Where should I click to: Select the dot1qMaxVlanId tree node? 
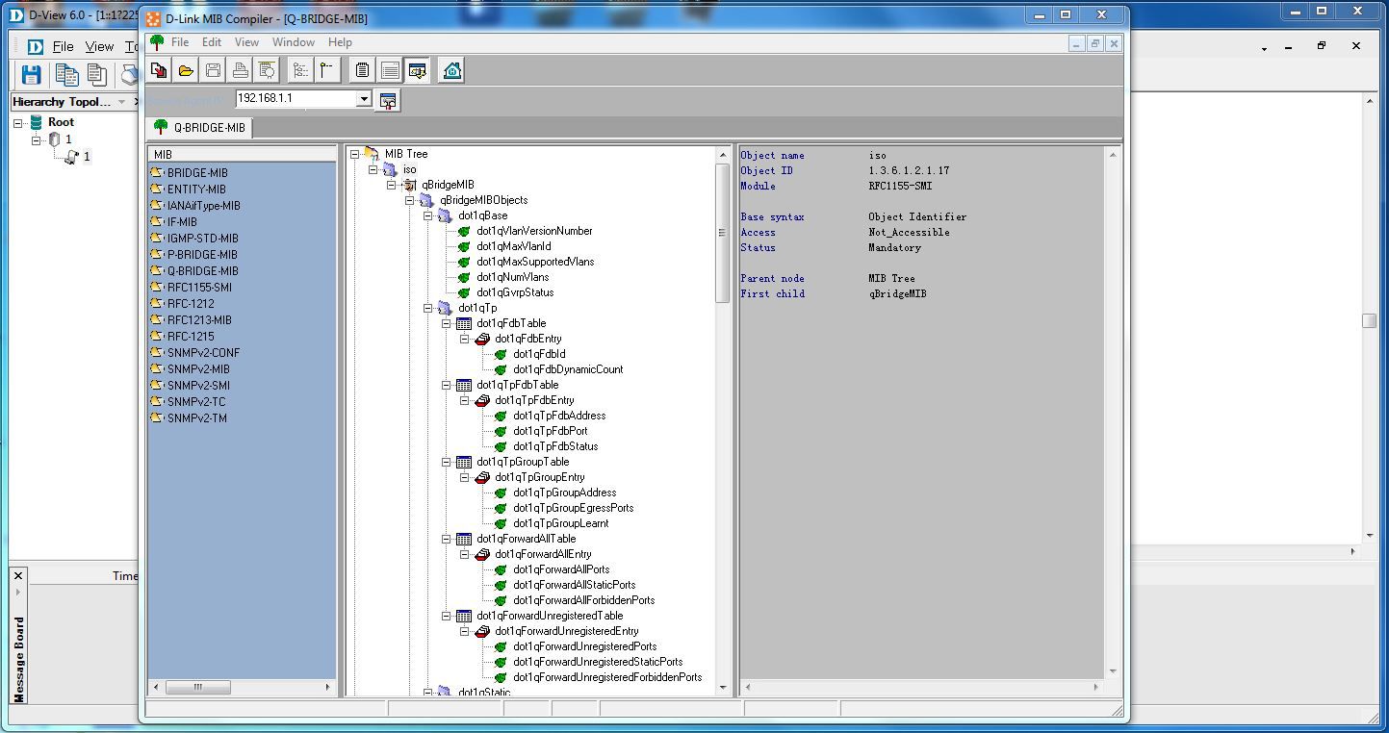[513, 246]
